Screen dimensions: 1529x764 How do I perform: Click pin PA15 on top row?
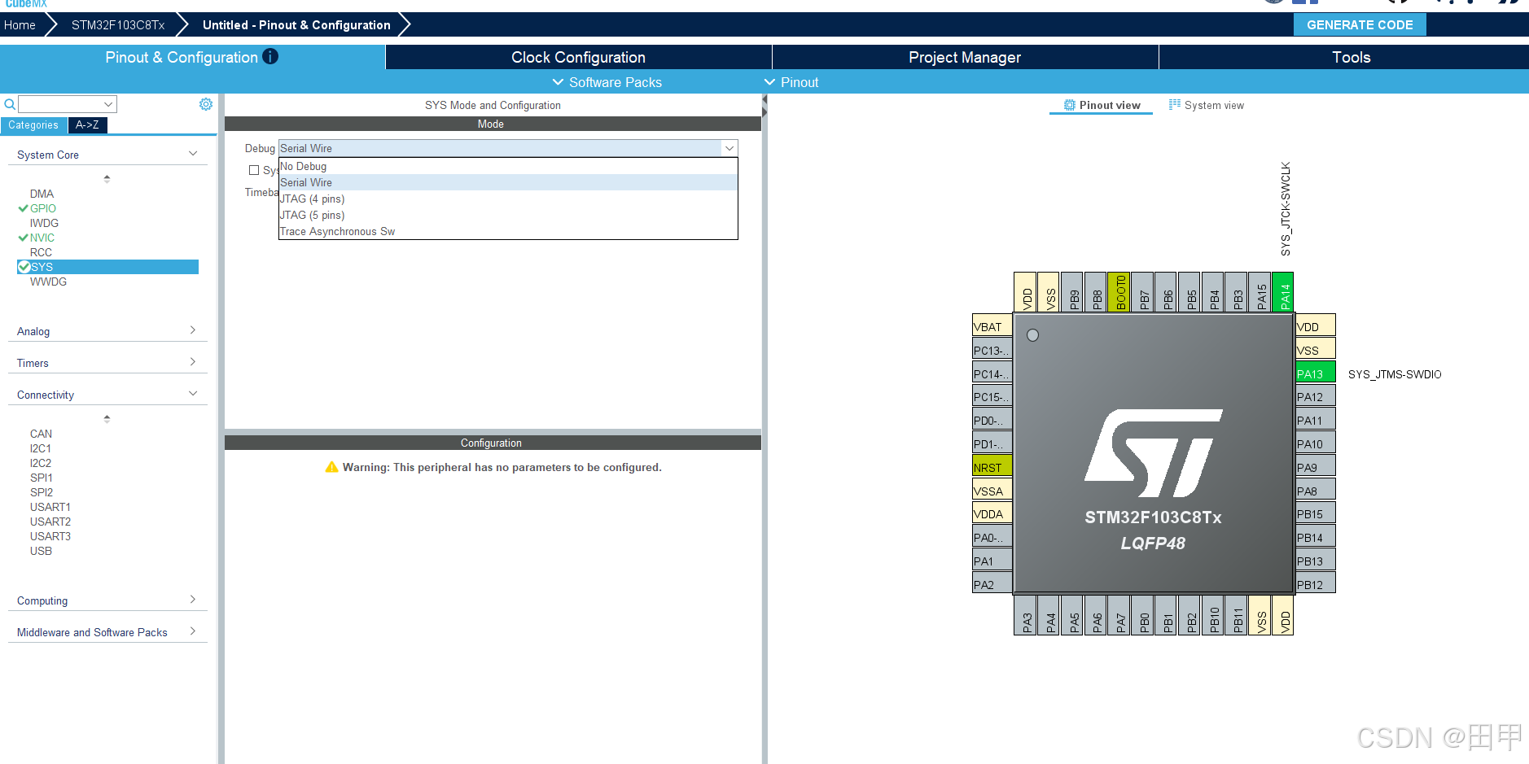click(1260, 292)
